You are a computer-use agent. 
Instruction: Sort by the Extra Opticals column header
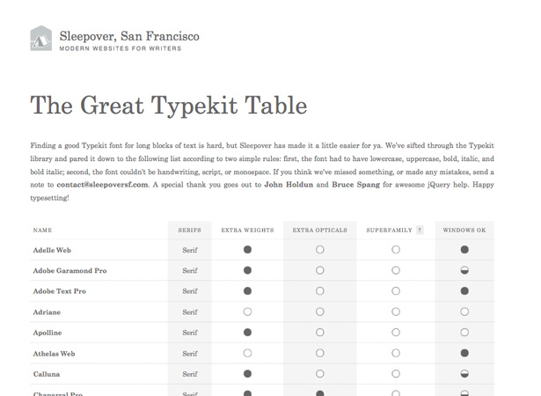[x=320, y=231]
